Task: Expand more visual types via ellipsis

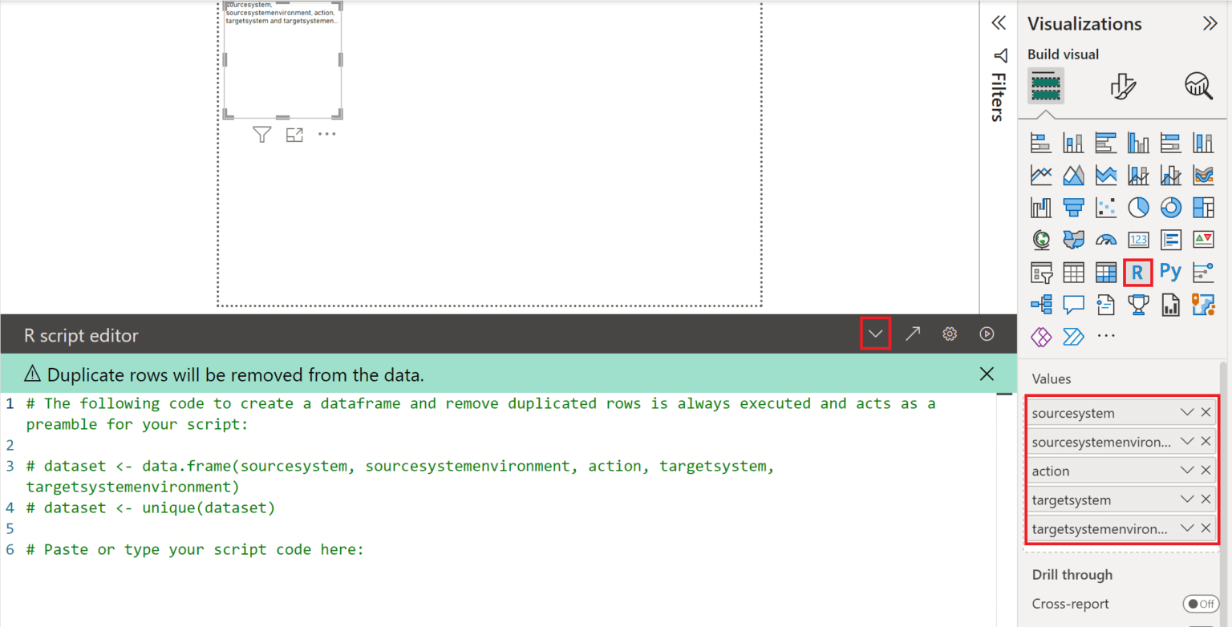Action: click(1106, 337)
